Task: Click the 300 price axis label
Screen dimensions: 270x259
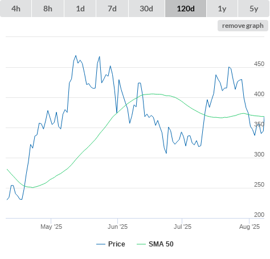Action: pyautogui.click(x=259, y=154)
